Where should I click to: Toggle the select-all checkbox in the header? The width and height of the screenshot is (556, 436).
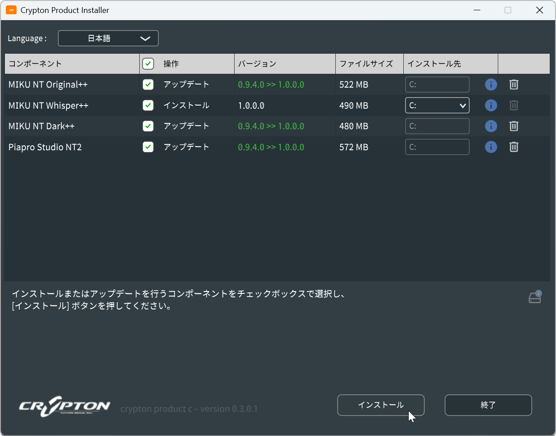coord(148,63)
